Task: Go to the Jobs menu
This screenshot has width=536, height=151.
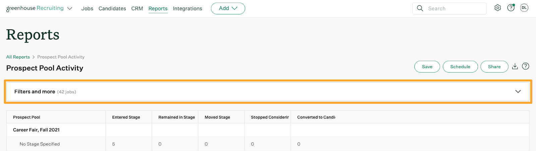Action: [87, 9]
